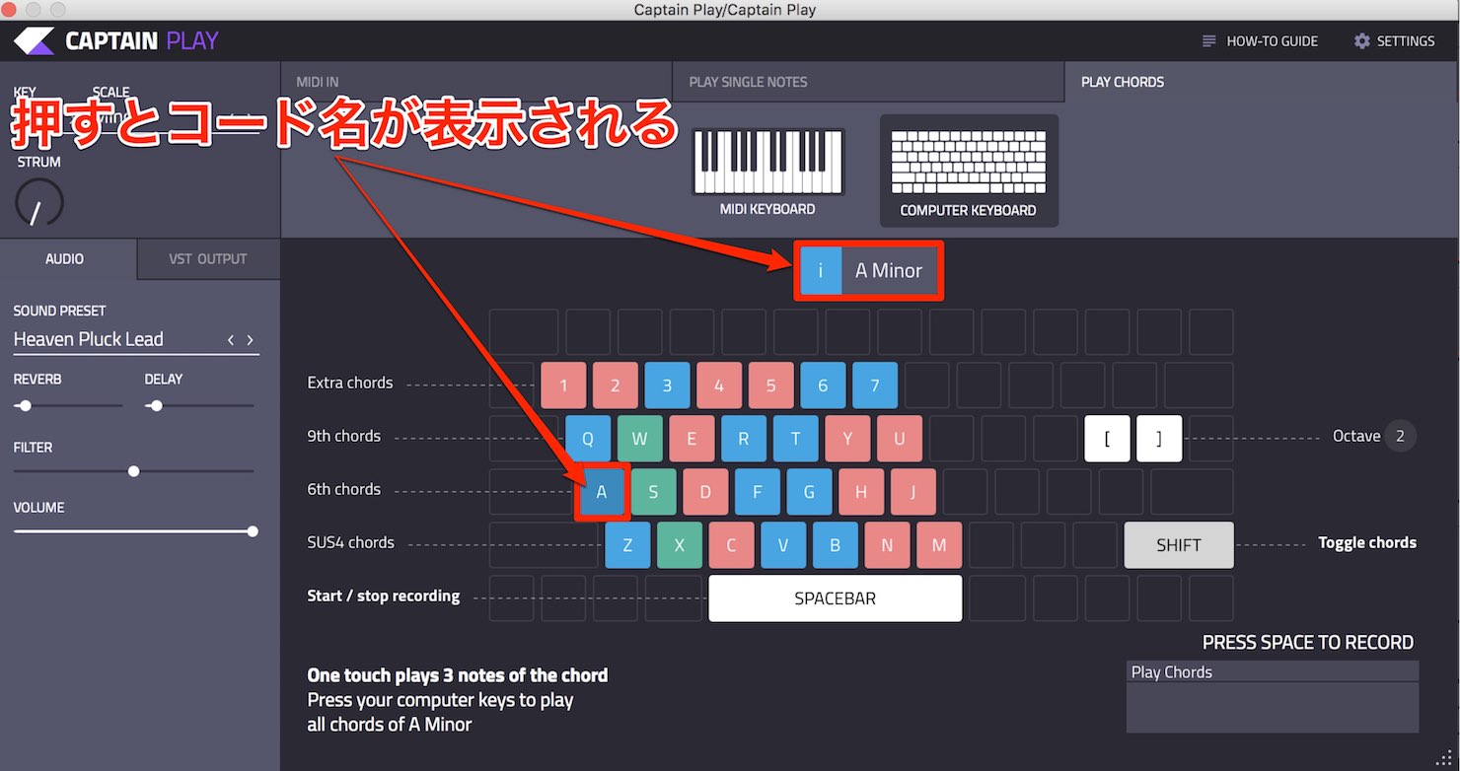Click extra chord key 3
The image size is (1460, 771).
tap(668, 385)
